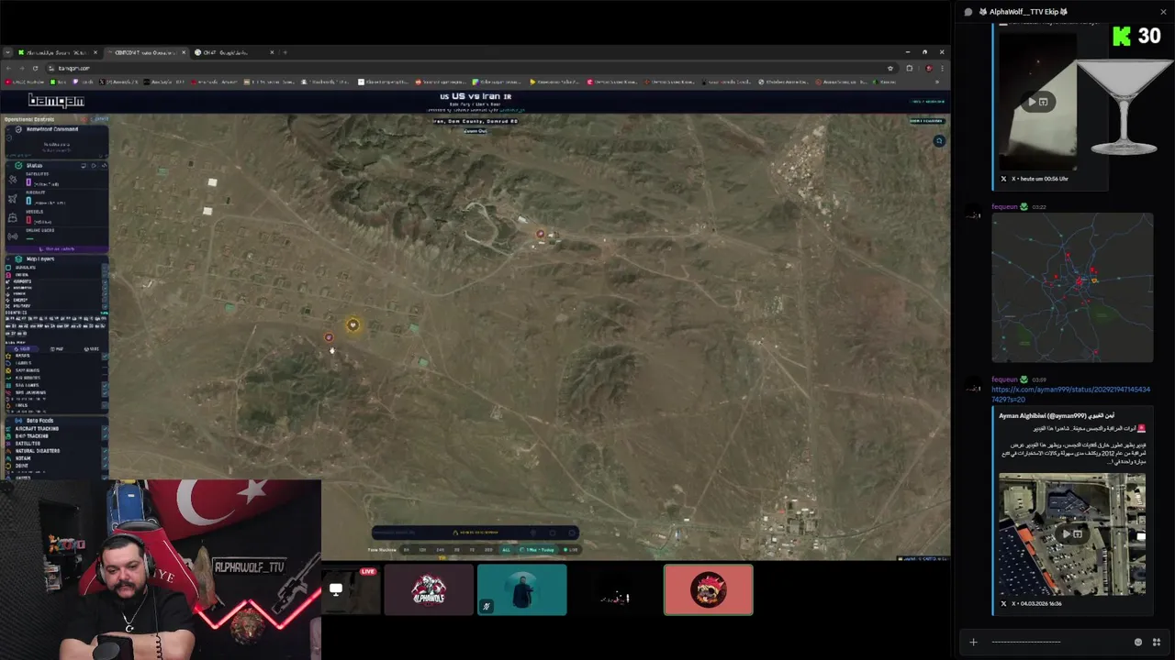
Task: Switch timeline to LIVE mode
Action: (x=571, y=550)
